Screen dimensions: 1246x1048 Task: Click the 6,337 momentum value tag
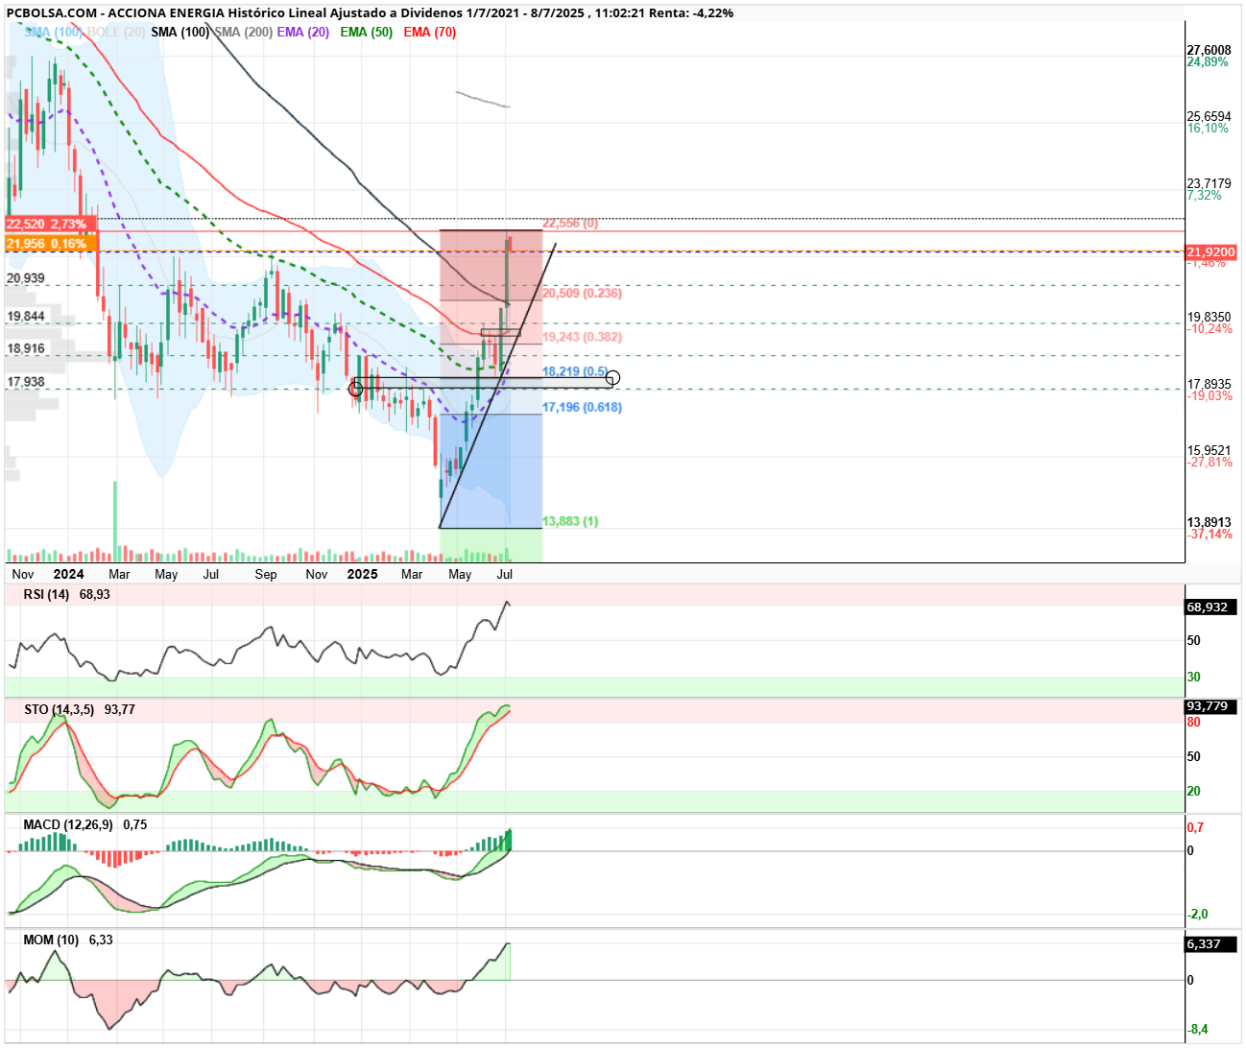1211,944
